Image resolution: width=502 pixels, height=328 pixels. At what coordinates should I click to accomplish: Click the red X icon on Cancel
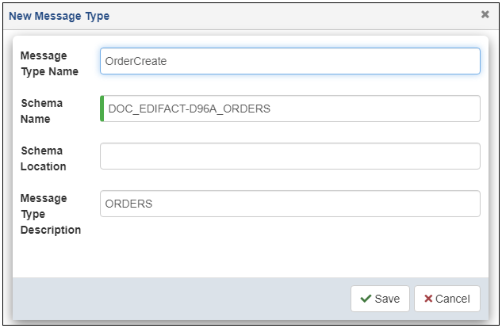(x=428, y=299)
